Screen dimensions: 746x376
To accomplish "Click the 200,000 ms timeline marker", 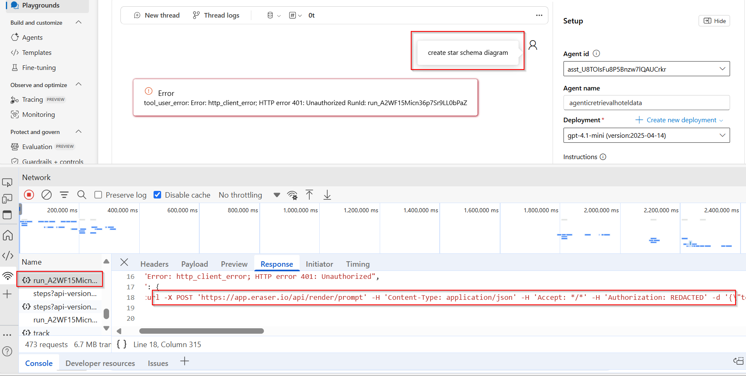I will (62, 210).
